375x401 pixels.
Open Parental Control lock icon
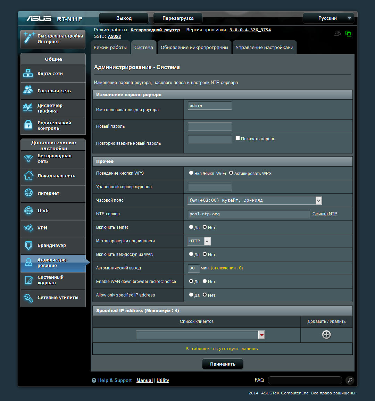28,125
